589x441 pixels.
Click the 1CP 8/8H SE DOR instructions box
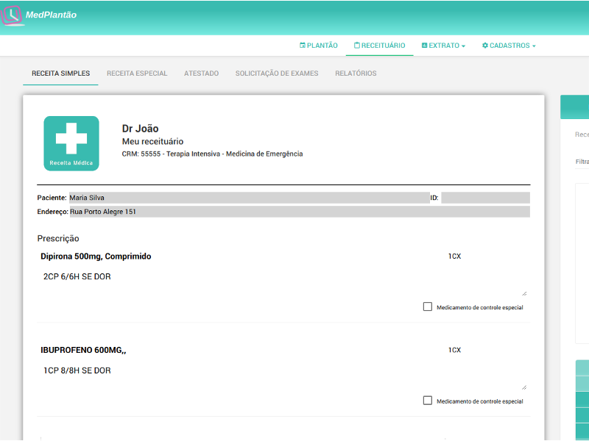click(283, 376)
